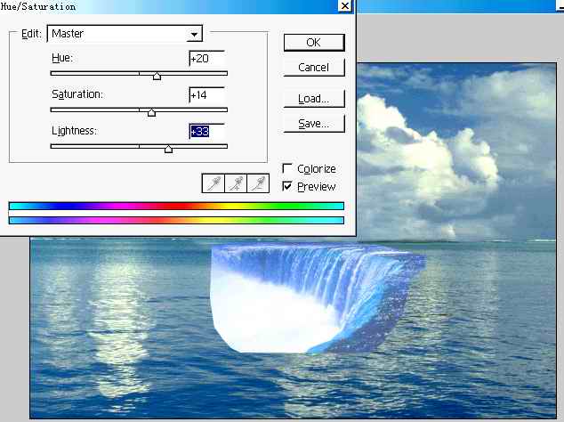The height and width of the screenshot is (422, 564).
Task: Click the Saturation value input field
Action: [206, 95]
